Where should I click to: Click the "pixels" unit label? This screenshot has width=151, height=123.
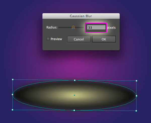pyautogui.click(x=111, y=27)
